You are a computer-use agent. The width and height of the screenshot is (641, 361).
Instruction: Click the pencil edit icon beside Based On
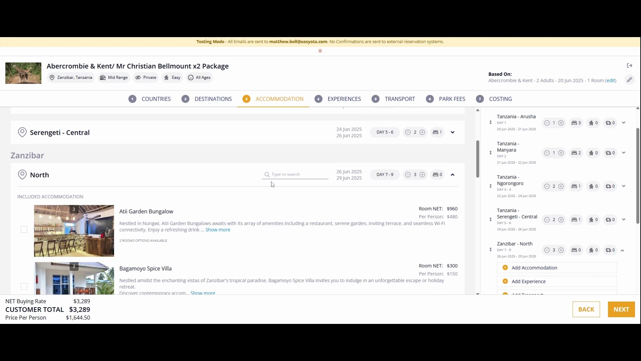tap(630, 80)
